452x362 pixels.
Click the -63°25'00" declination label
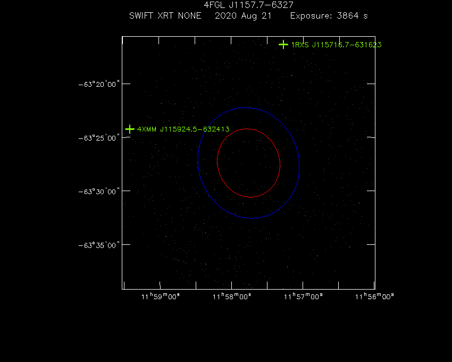[x=99, y=138]
